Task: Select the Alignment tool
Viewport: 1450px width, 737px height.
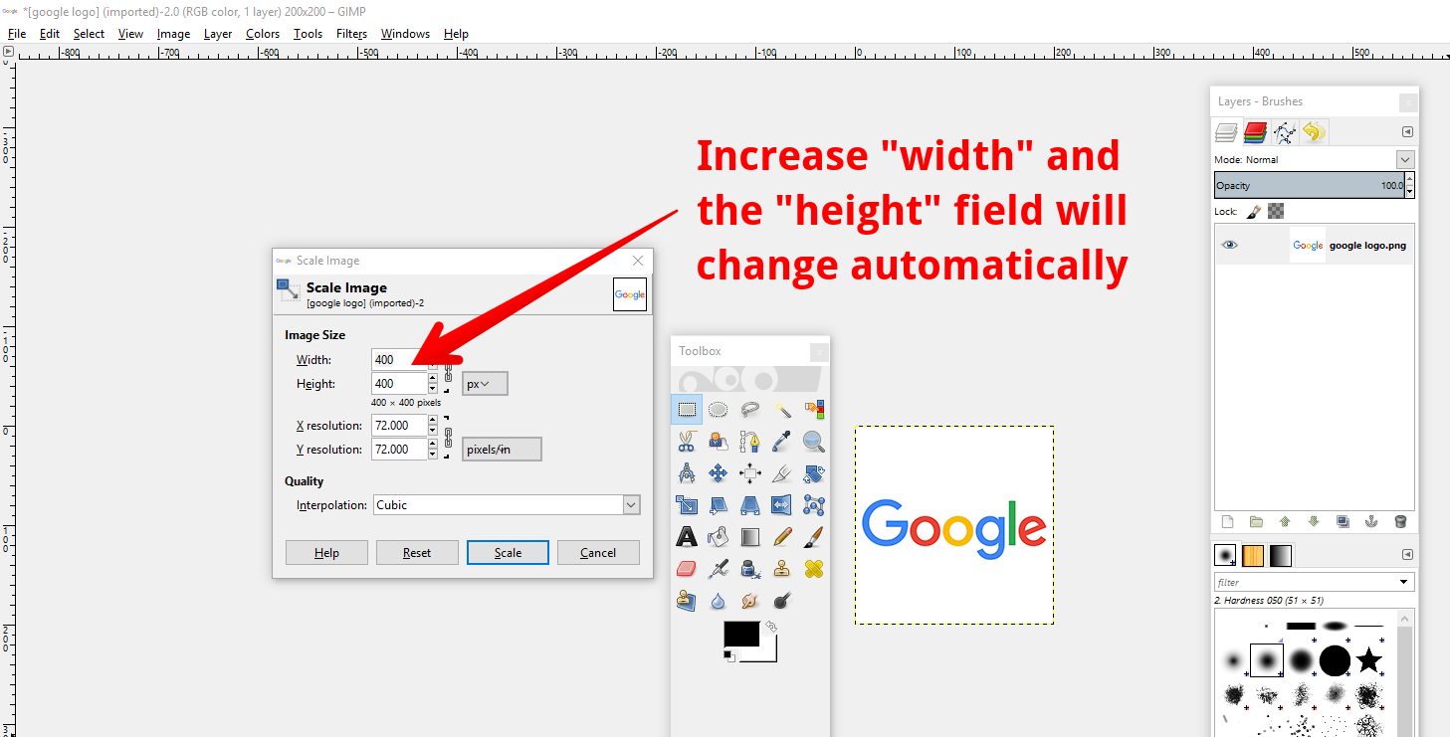Action: [750, 473]
